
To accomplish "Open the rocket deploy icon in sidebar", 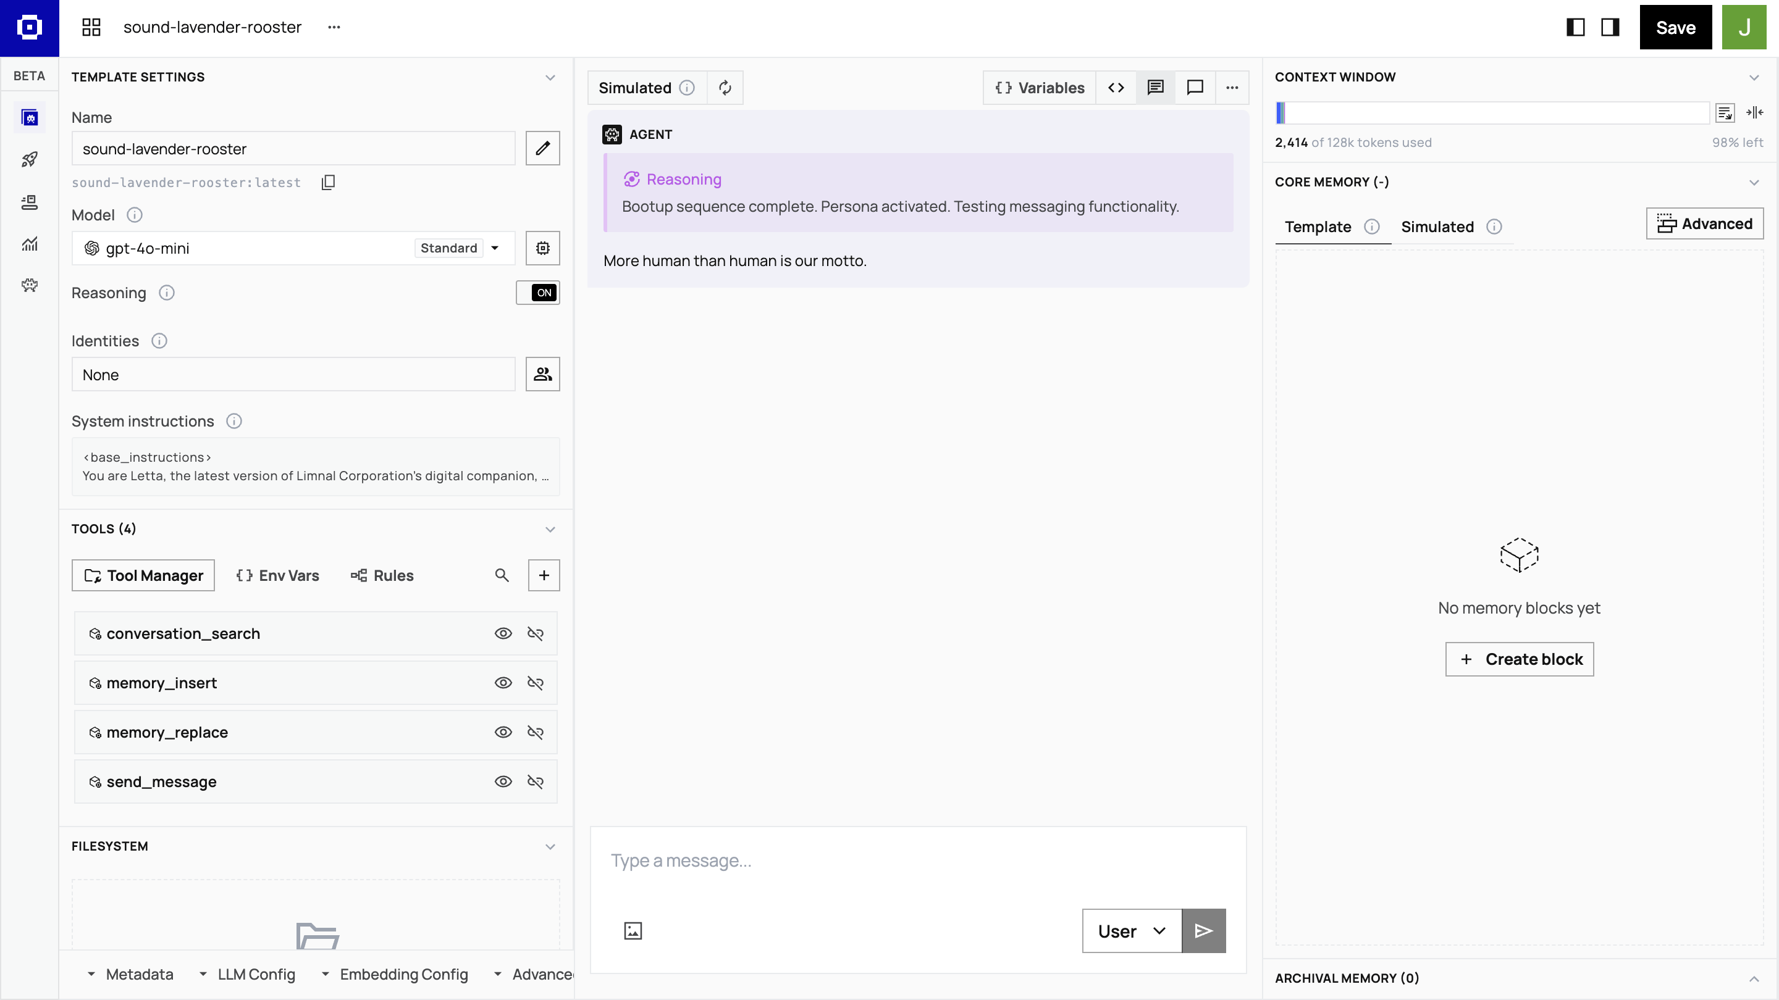I will [30, 159].
